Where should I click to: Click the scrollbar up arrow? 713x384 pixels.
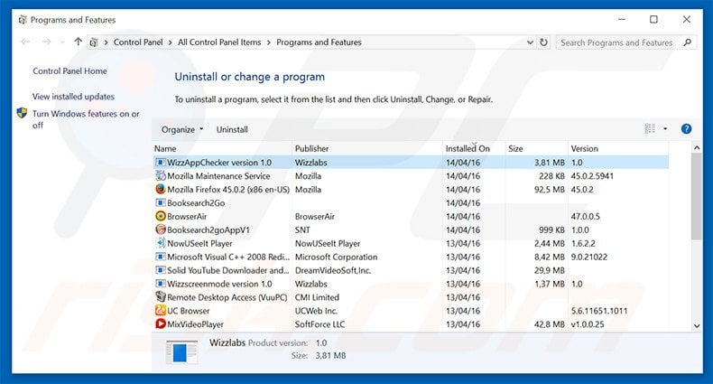coord(697,148)
